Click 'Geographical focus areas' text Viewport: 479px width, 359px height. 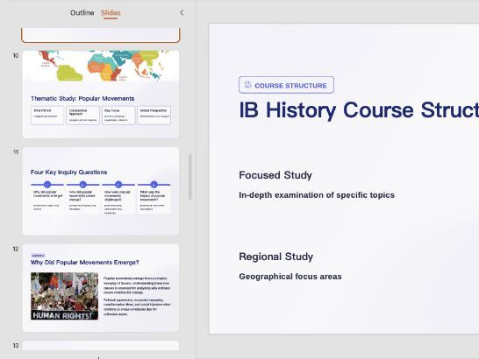[x=290, y=277]
